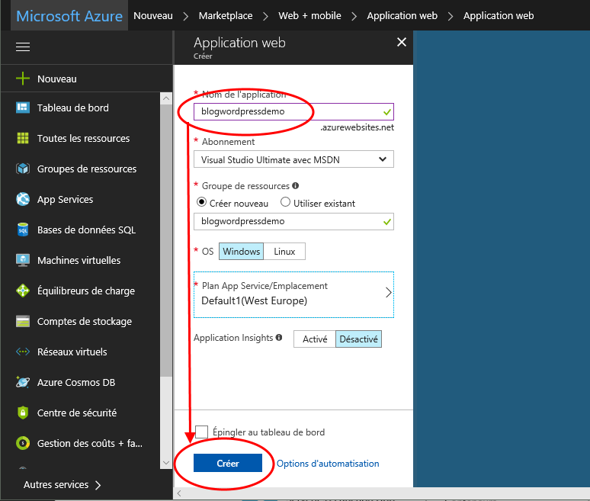The height and width of the screenshot is (501, 590).
Task: Click the Gestion des coûts circle icon
Action: pos(23,443)
